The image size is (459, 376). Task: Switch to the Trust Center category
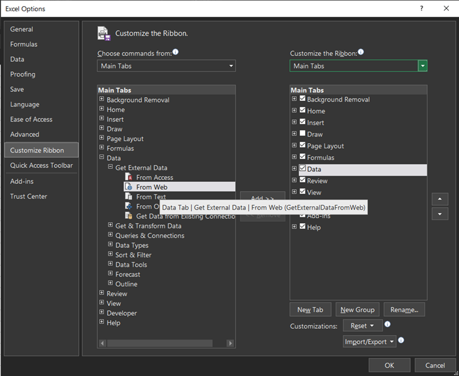[x=28, y=196]
